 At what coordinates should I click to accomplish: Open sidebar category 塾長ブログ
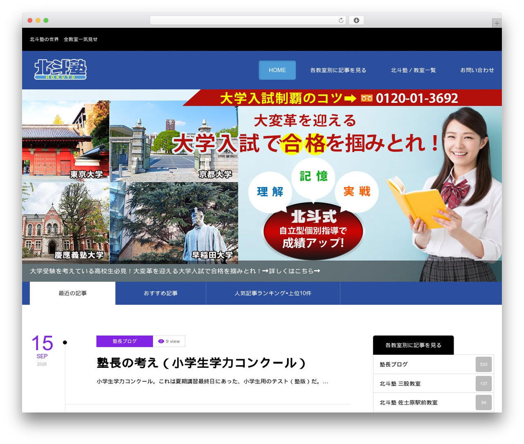tap(434, 364)
